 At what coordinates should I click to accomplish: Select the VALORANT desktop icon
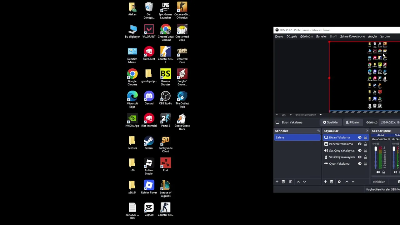tap(149, 31)
